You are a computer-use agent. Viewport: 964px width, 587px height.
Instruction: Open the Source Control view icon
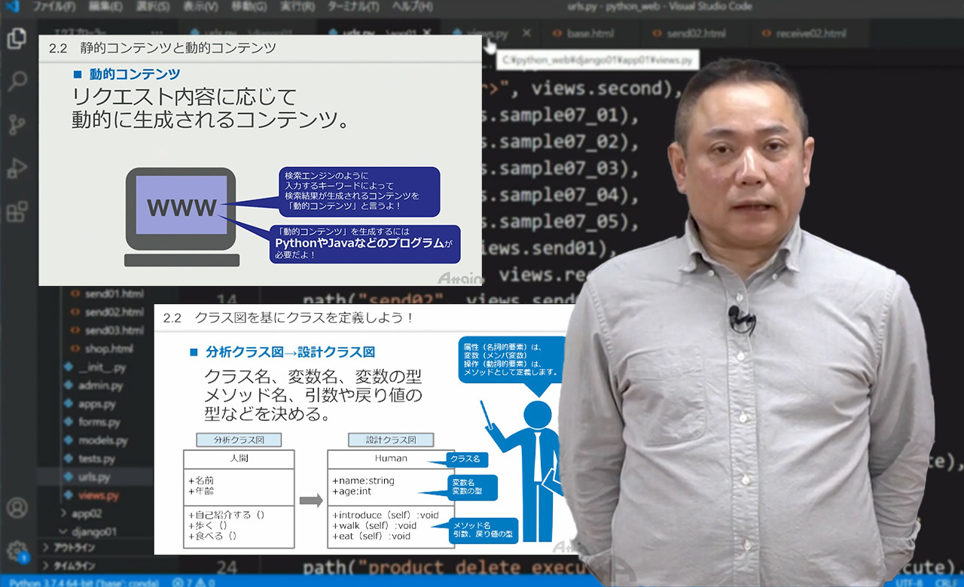tap(17, 124)
